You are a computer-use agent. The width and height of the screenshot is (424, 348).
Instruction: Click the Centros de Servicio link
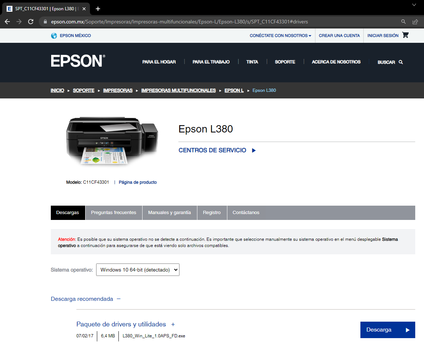coord(212,150)
